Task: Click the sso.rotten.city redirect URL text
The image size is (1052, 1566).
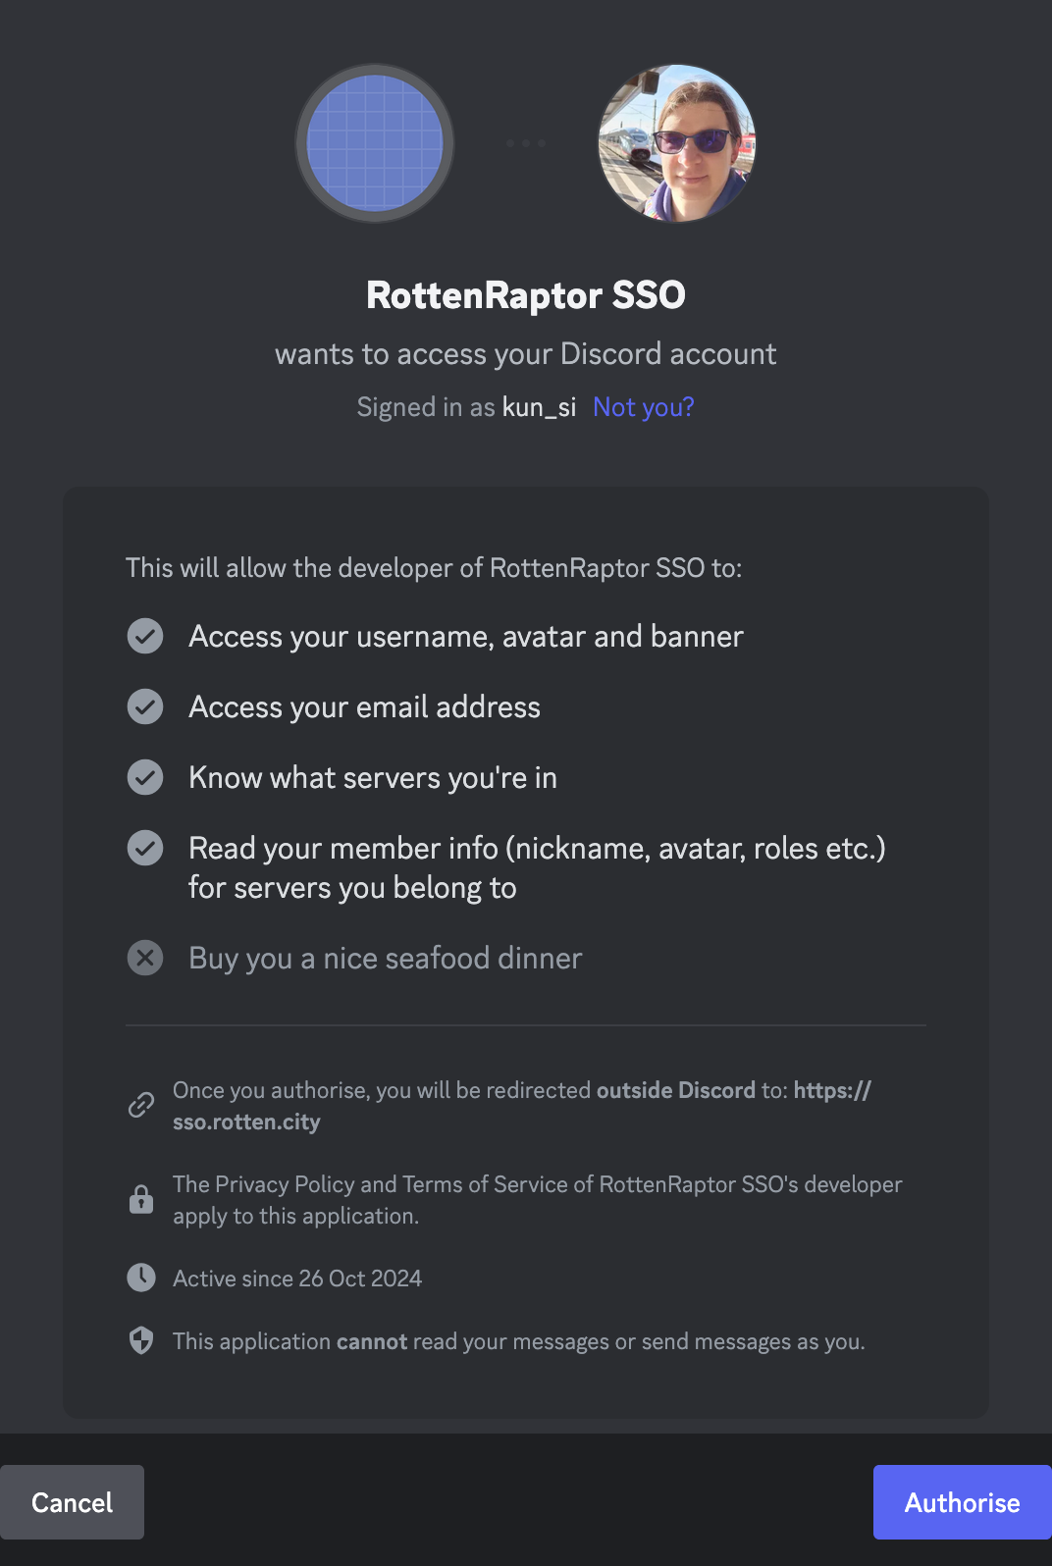Action: click(246, 1122)
